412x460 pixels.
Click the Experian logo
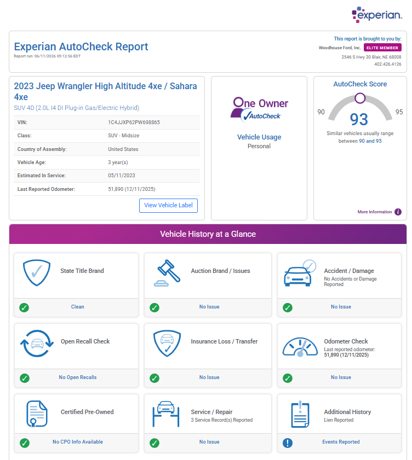377,14
